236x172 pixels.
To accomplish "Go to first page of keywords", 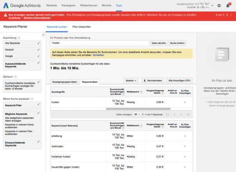I will tap(168, 114).
